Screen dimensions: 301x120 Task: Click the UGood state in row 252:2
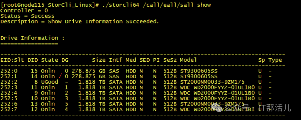pos(50,82)
